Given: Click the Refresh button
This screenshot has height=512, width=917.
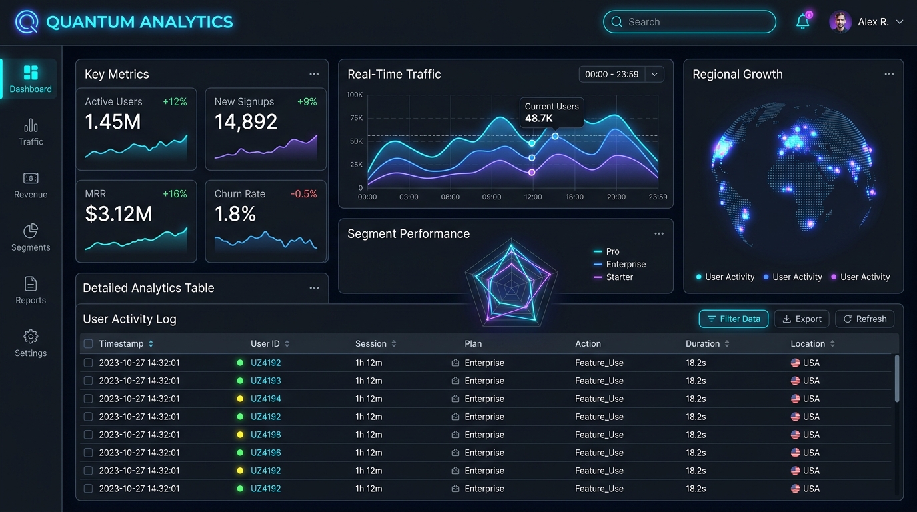Looking at the screenshot, I should (x=865, y=319).
